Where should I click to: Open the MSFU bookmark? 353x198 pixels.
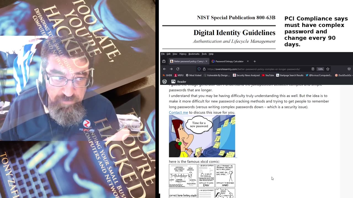179,75
